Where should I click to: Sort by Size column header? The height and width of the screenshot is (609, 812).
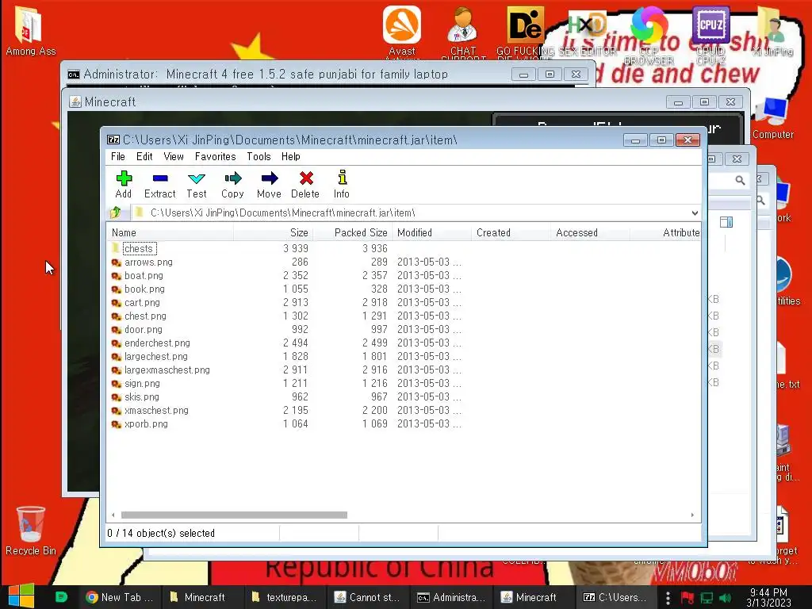coord(273,232)
